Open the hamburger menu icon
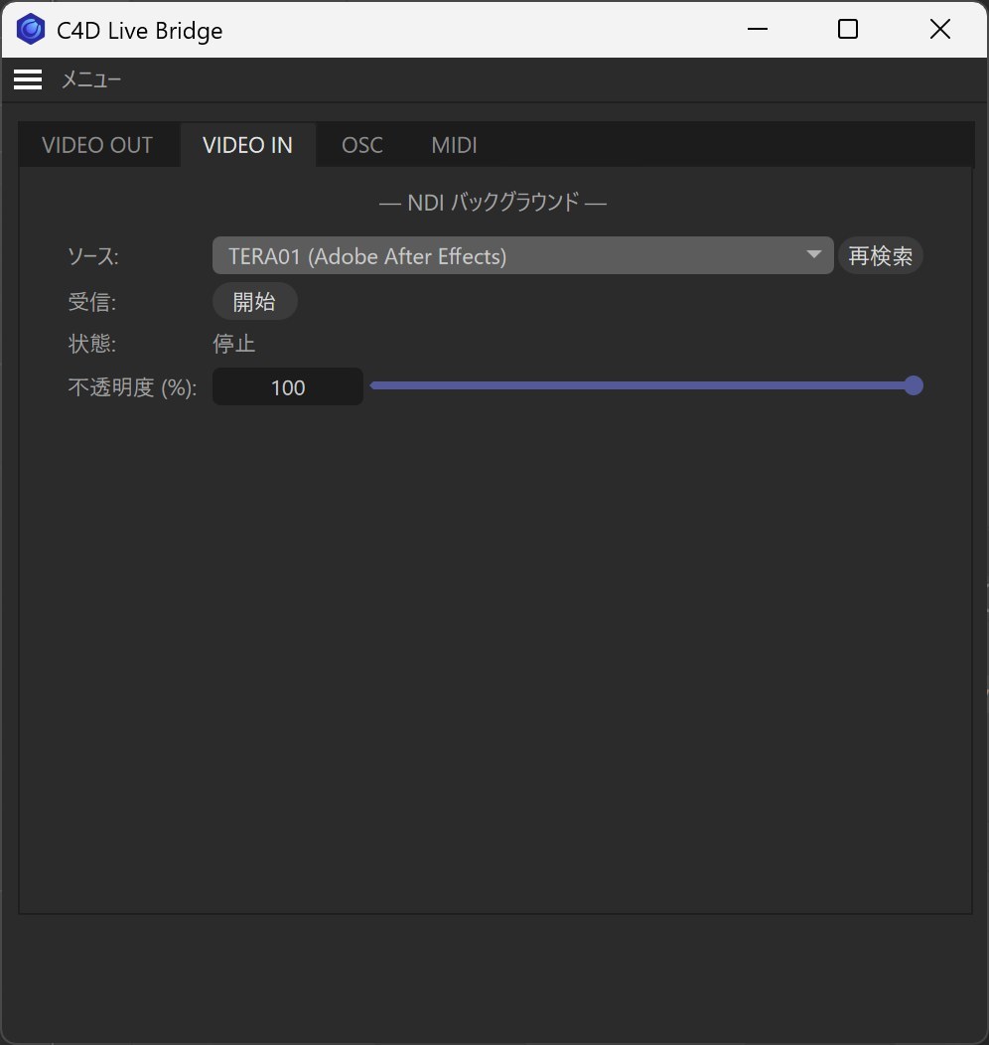 point(28,79)
